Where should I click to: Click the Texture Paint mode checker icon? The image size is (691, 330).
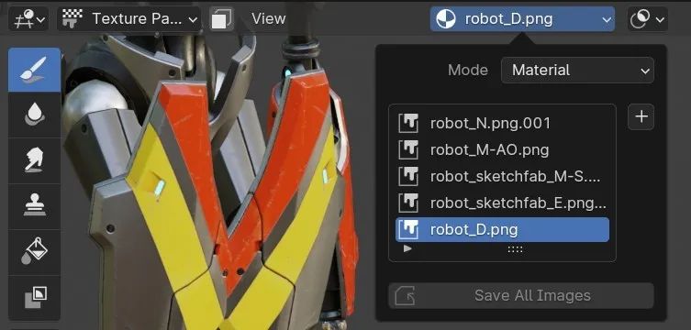[72, 19]
